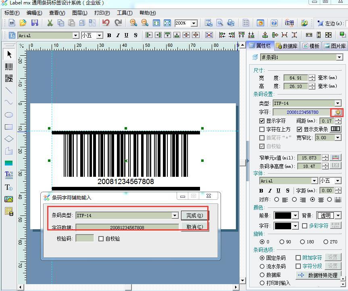The image size is (348, 291).
Task: Select the QR code tool
Action: (9, 78)
